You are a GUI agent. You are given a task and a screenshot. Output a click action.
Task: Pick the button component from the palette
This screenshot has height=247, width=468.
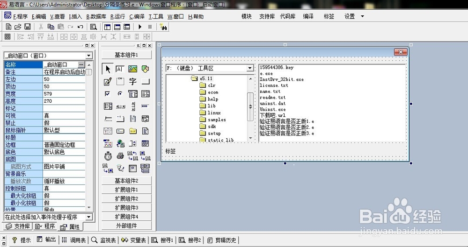146,81
